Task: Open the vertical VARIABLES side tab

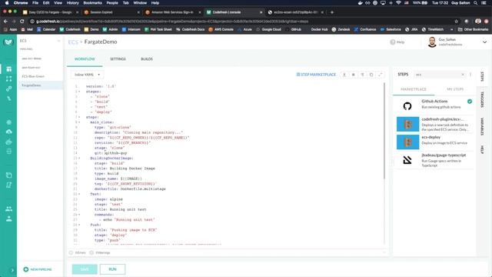Action: click(482, 126)
